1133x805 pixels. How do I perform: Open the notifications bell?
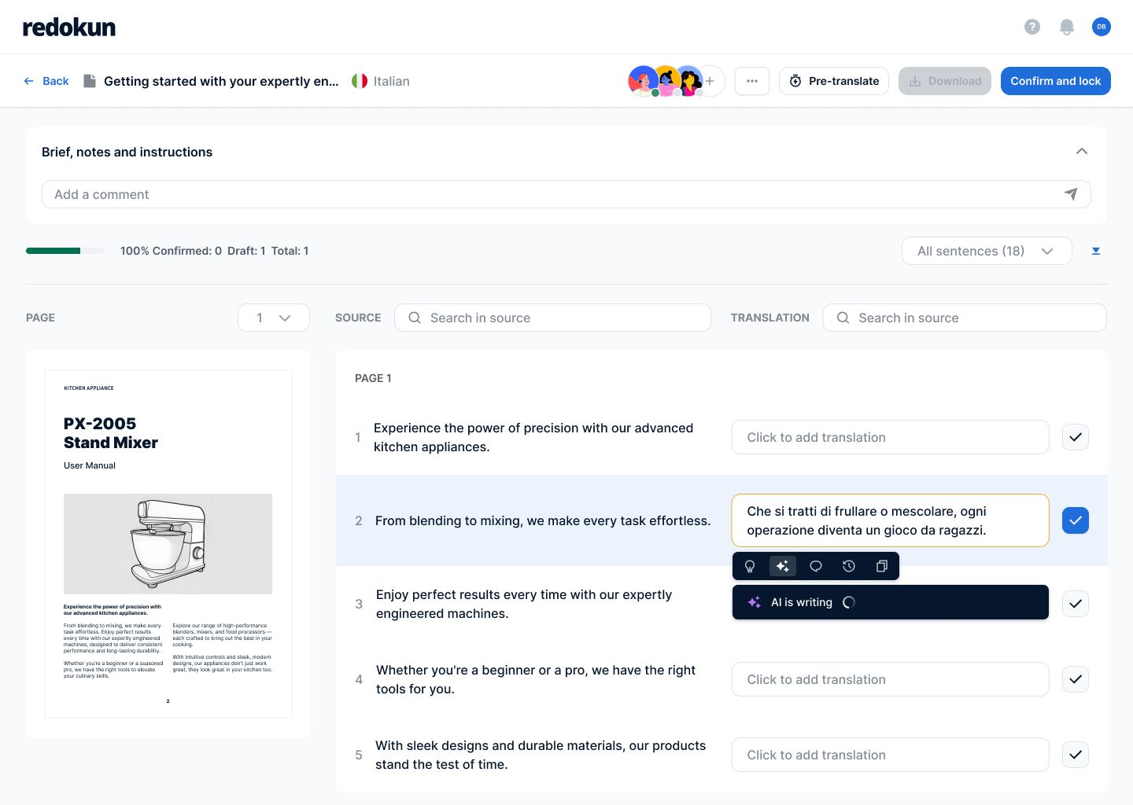tap(1067, 27)
